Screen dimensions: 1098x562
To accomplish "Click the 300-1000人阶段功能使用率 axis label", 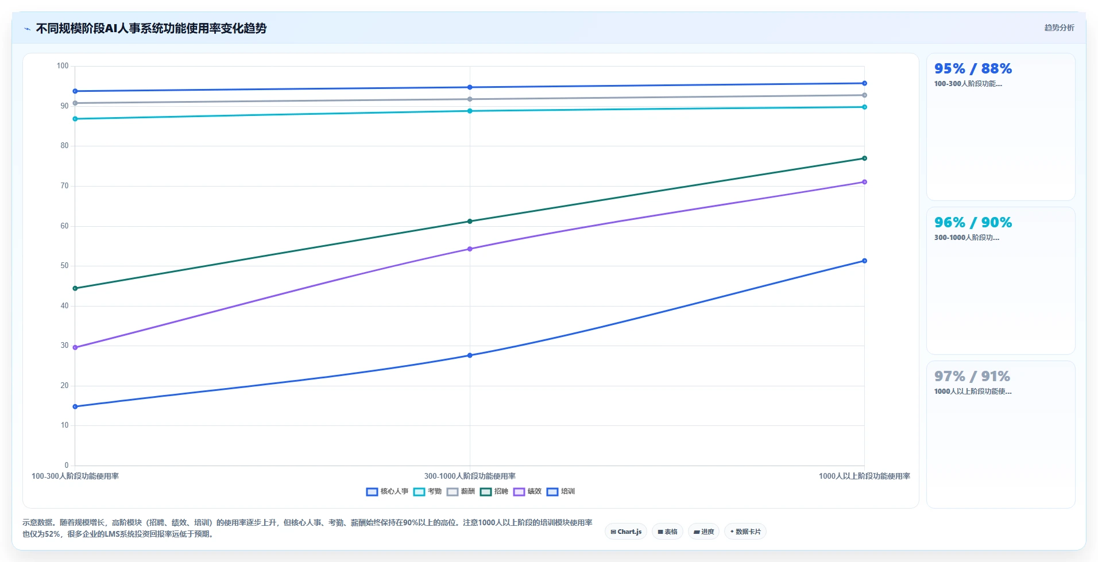I will pos(470,476).
